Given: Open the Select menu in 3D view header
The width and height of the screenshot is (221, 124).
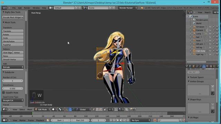Looking at the screenshot, I should pos(22,110).
